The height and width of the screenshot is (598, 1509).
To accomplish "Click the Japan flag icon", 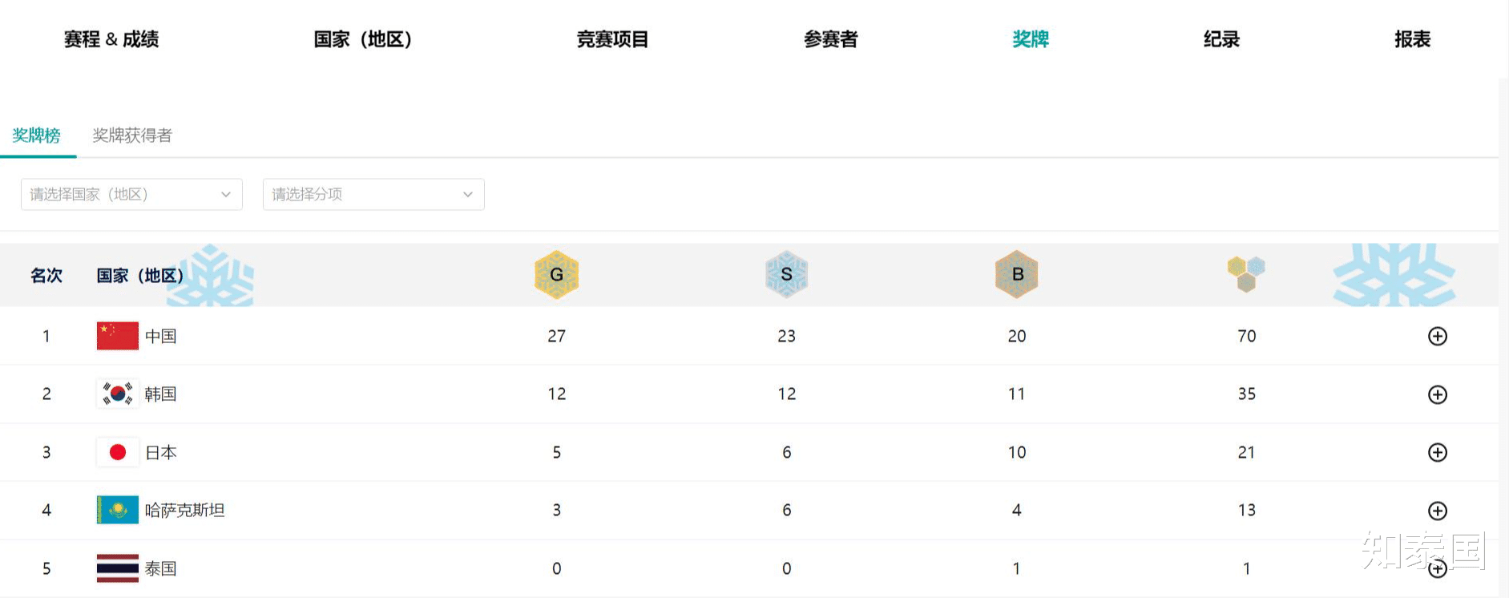I will tap(117, 452).
